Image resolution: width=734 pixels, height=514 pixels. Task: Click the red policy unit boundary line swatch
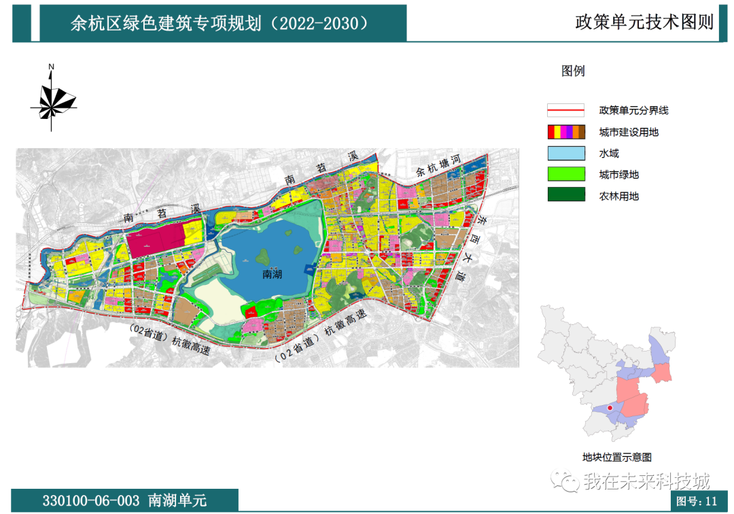pos(565,110)
